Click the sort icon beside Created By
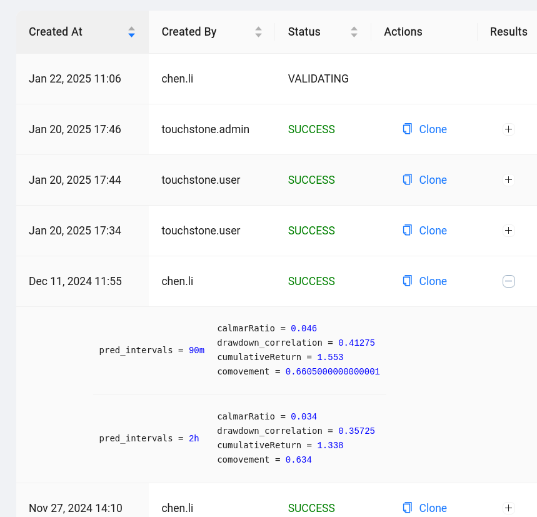Viewport: 537px width, 517px height. pyautogui.click(x=258, y=31)
